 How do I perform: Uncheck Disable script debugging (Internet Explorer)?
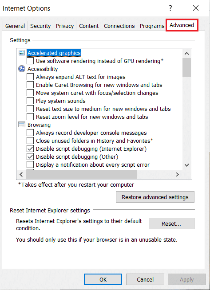(30, 149)
